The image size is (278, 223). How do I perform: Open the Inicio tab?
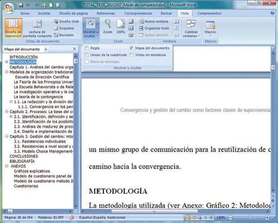point(25,13)
